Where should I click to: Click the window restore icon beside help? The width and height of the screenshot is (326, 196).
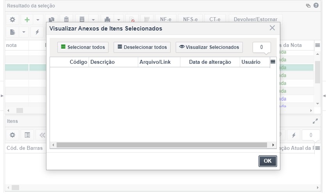tap(308, 5)
